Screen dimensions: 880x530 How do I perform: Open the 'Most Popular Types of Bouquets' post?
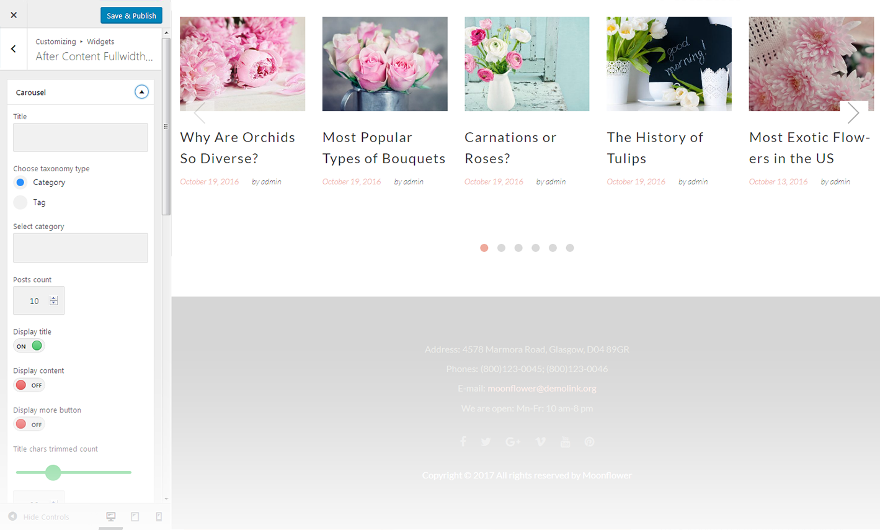pyautogui.click(x=384, y=148)
